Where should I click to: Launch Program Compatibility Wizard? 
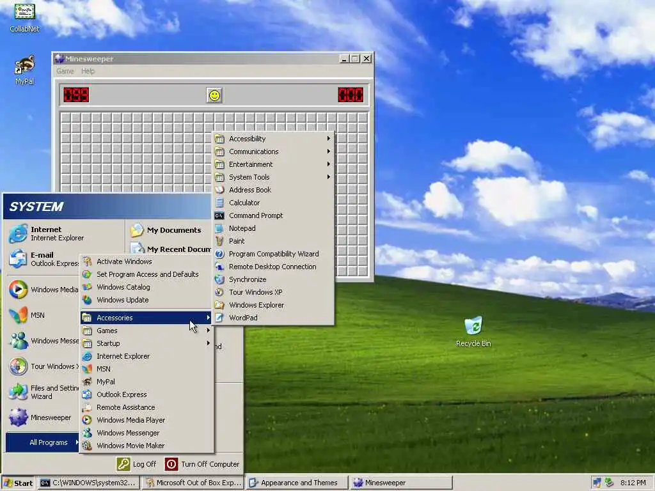[273, 254]
